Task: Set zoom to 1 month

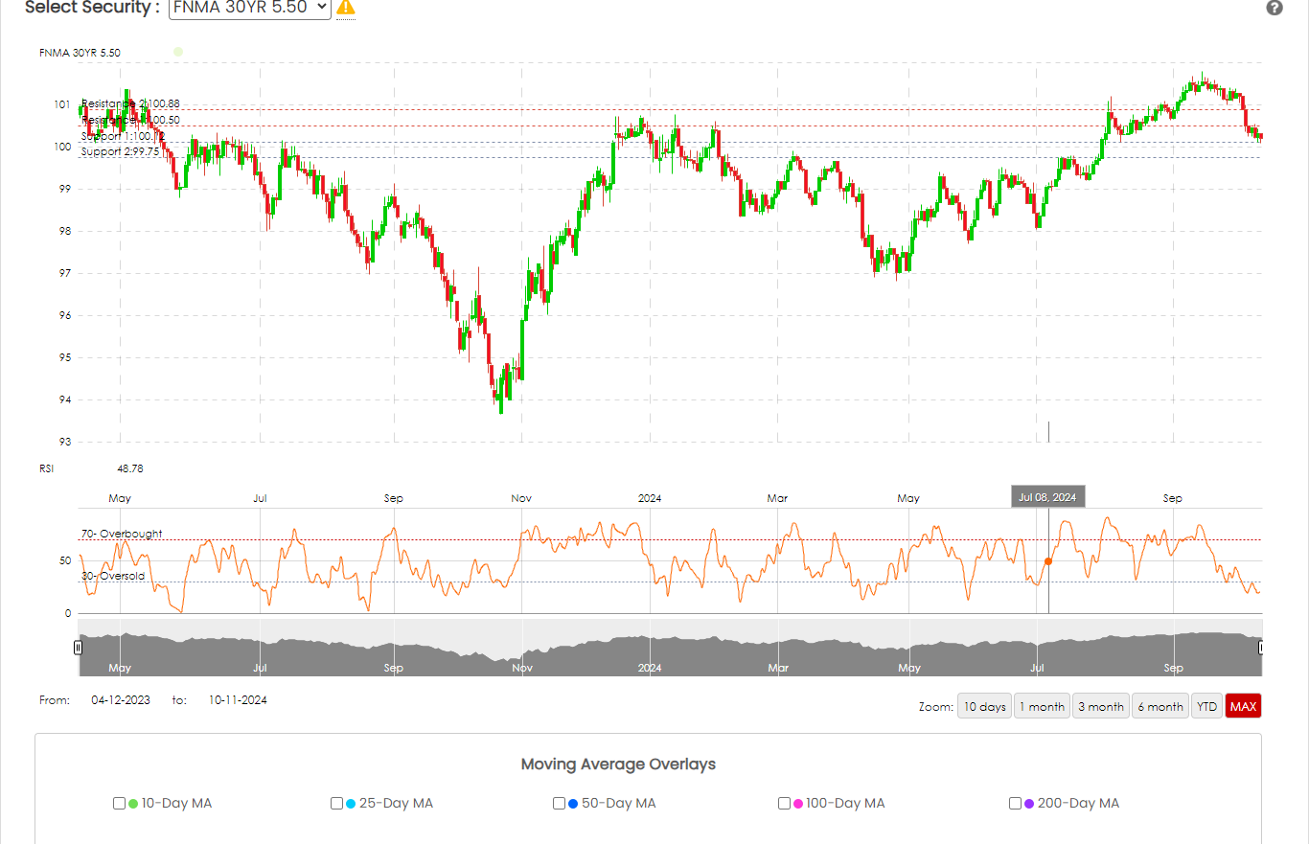Action: coord(1042,706)
